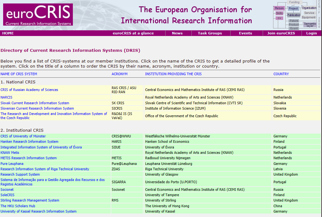The image size is (322, 217).
Task: Open University of Kassel Research Information System
Action: (x=38, y=211)
